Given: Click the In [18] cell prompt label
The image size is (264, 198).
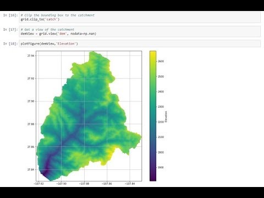Looking at the screenshot, I should tap(10, 43).
